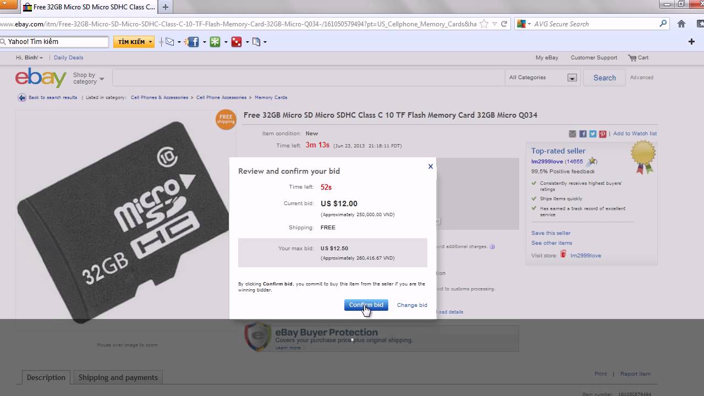Open the URL history dropdown arrow
The width and height of the screenshot is (704, 396).
point(494,24)
